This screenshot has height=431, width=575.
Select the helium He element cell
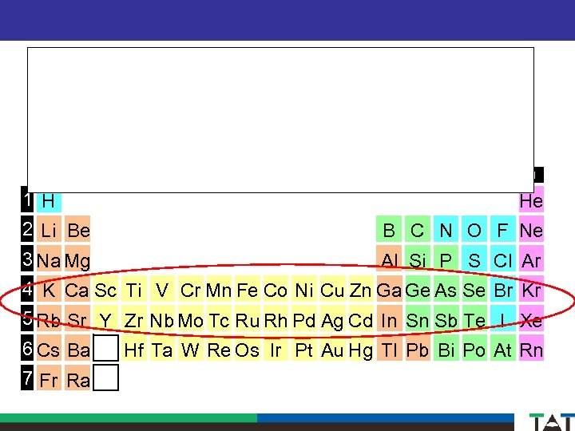coord(531,202)
